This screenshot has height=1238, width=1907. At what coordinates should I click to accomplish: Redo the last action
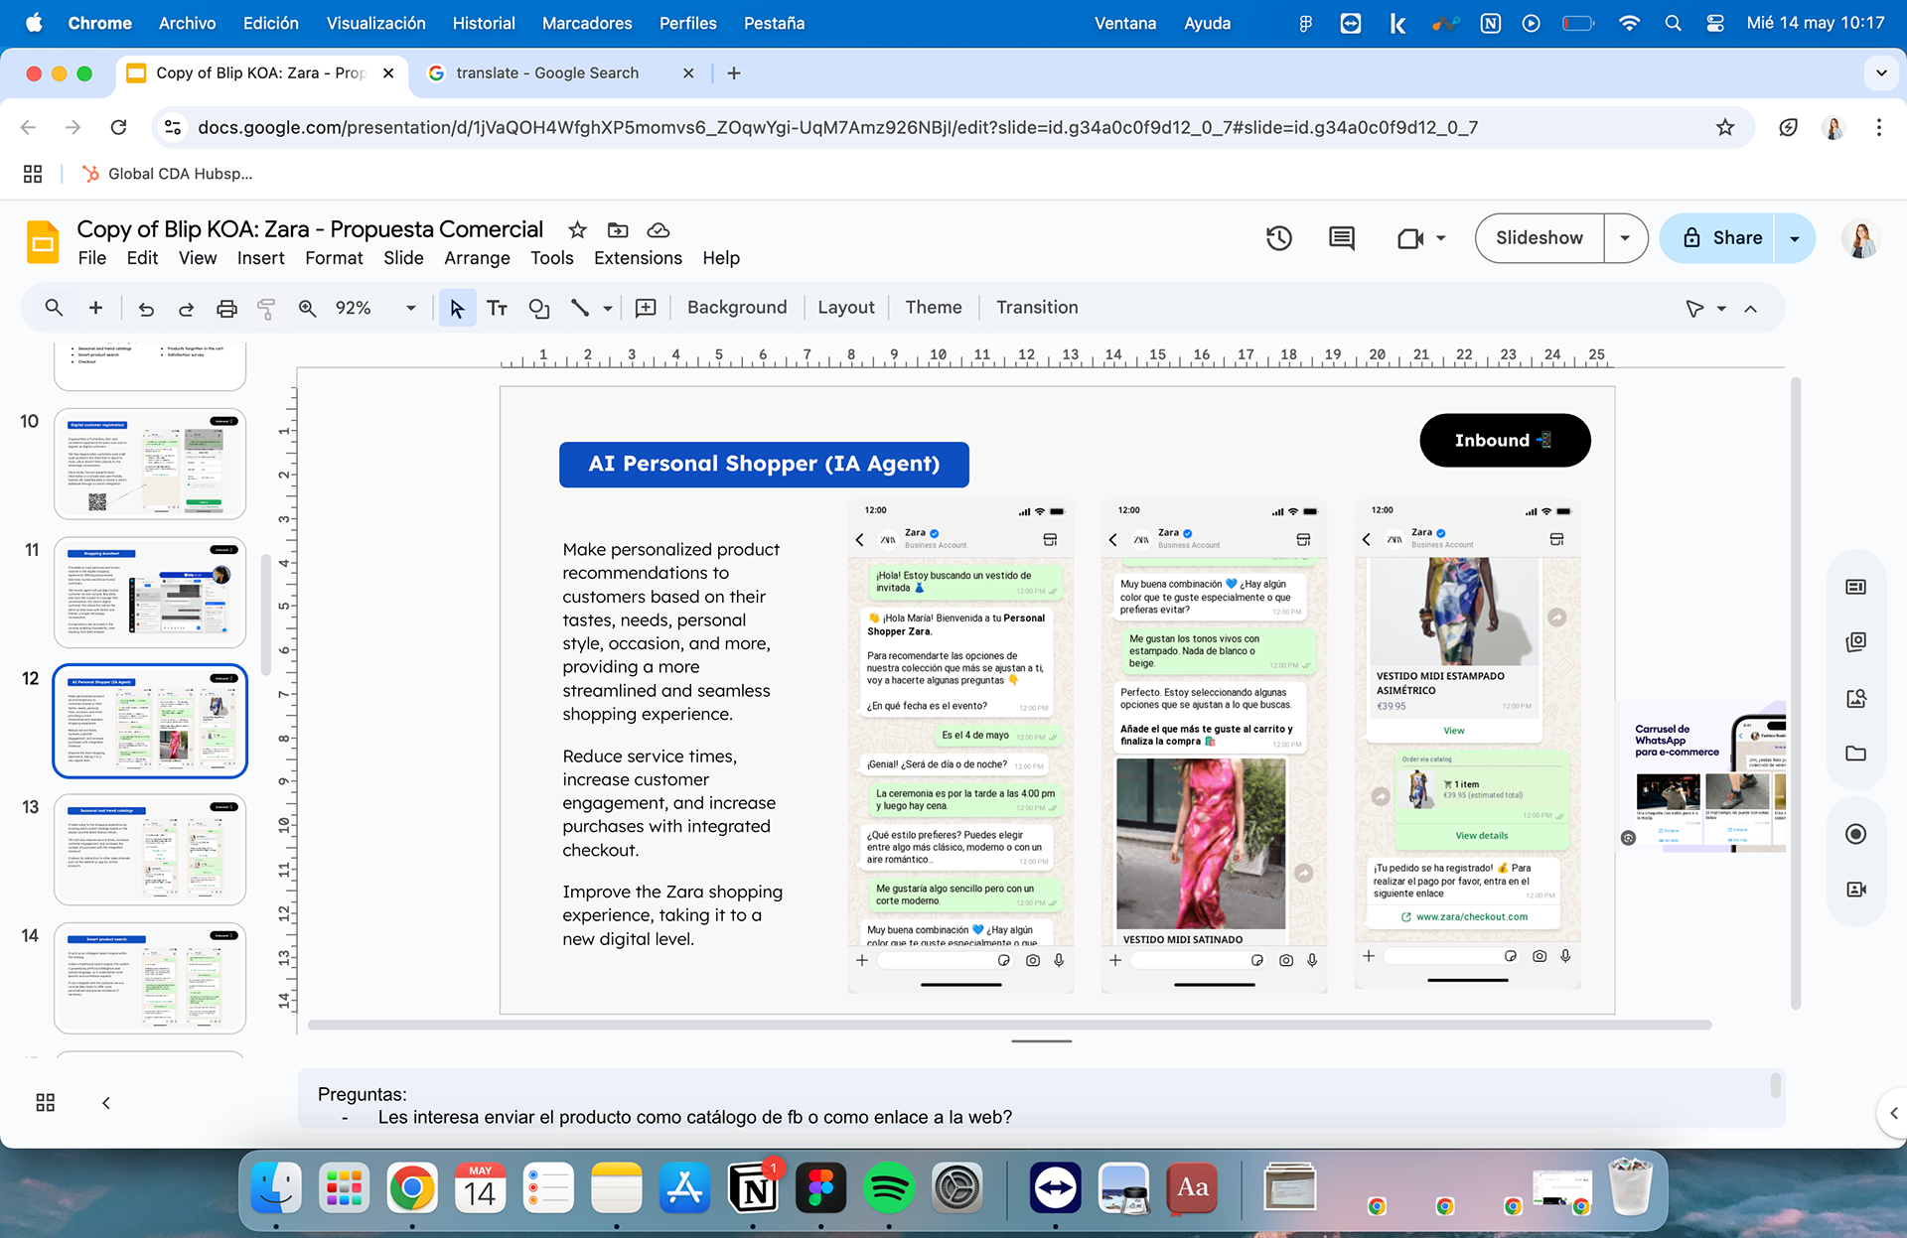coord(186,308)
